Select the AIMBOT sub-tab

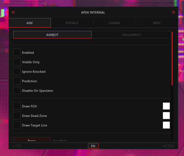coord(52,35)
